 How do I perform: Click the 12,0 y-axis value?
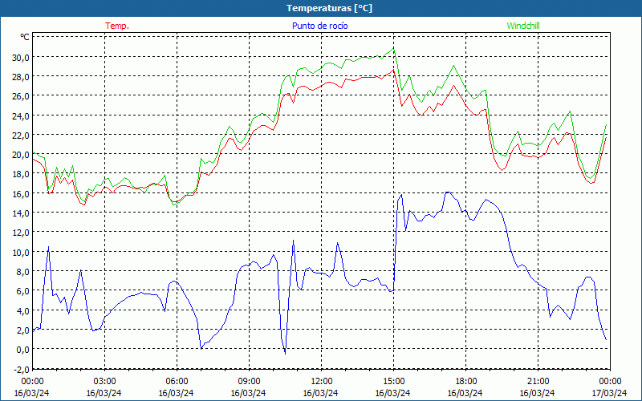point(21,232)
